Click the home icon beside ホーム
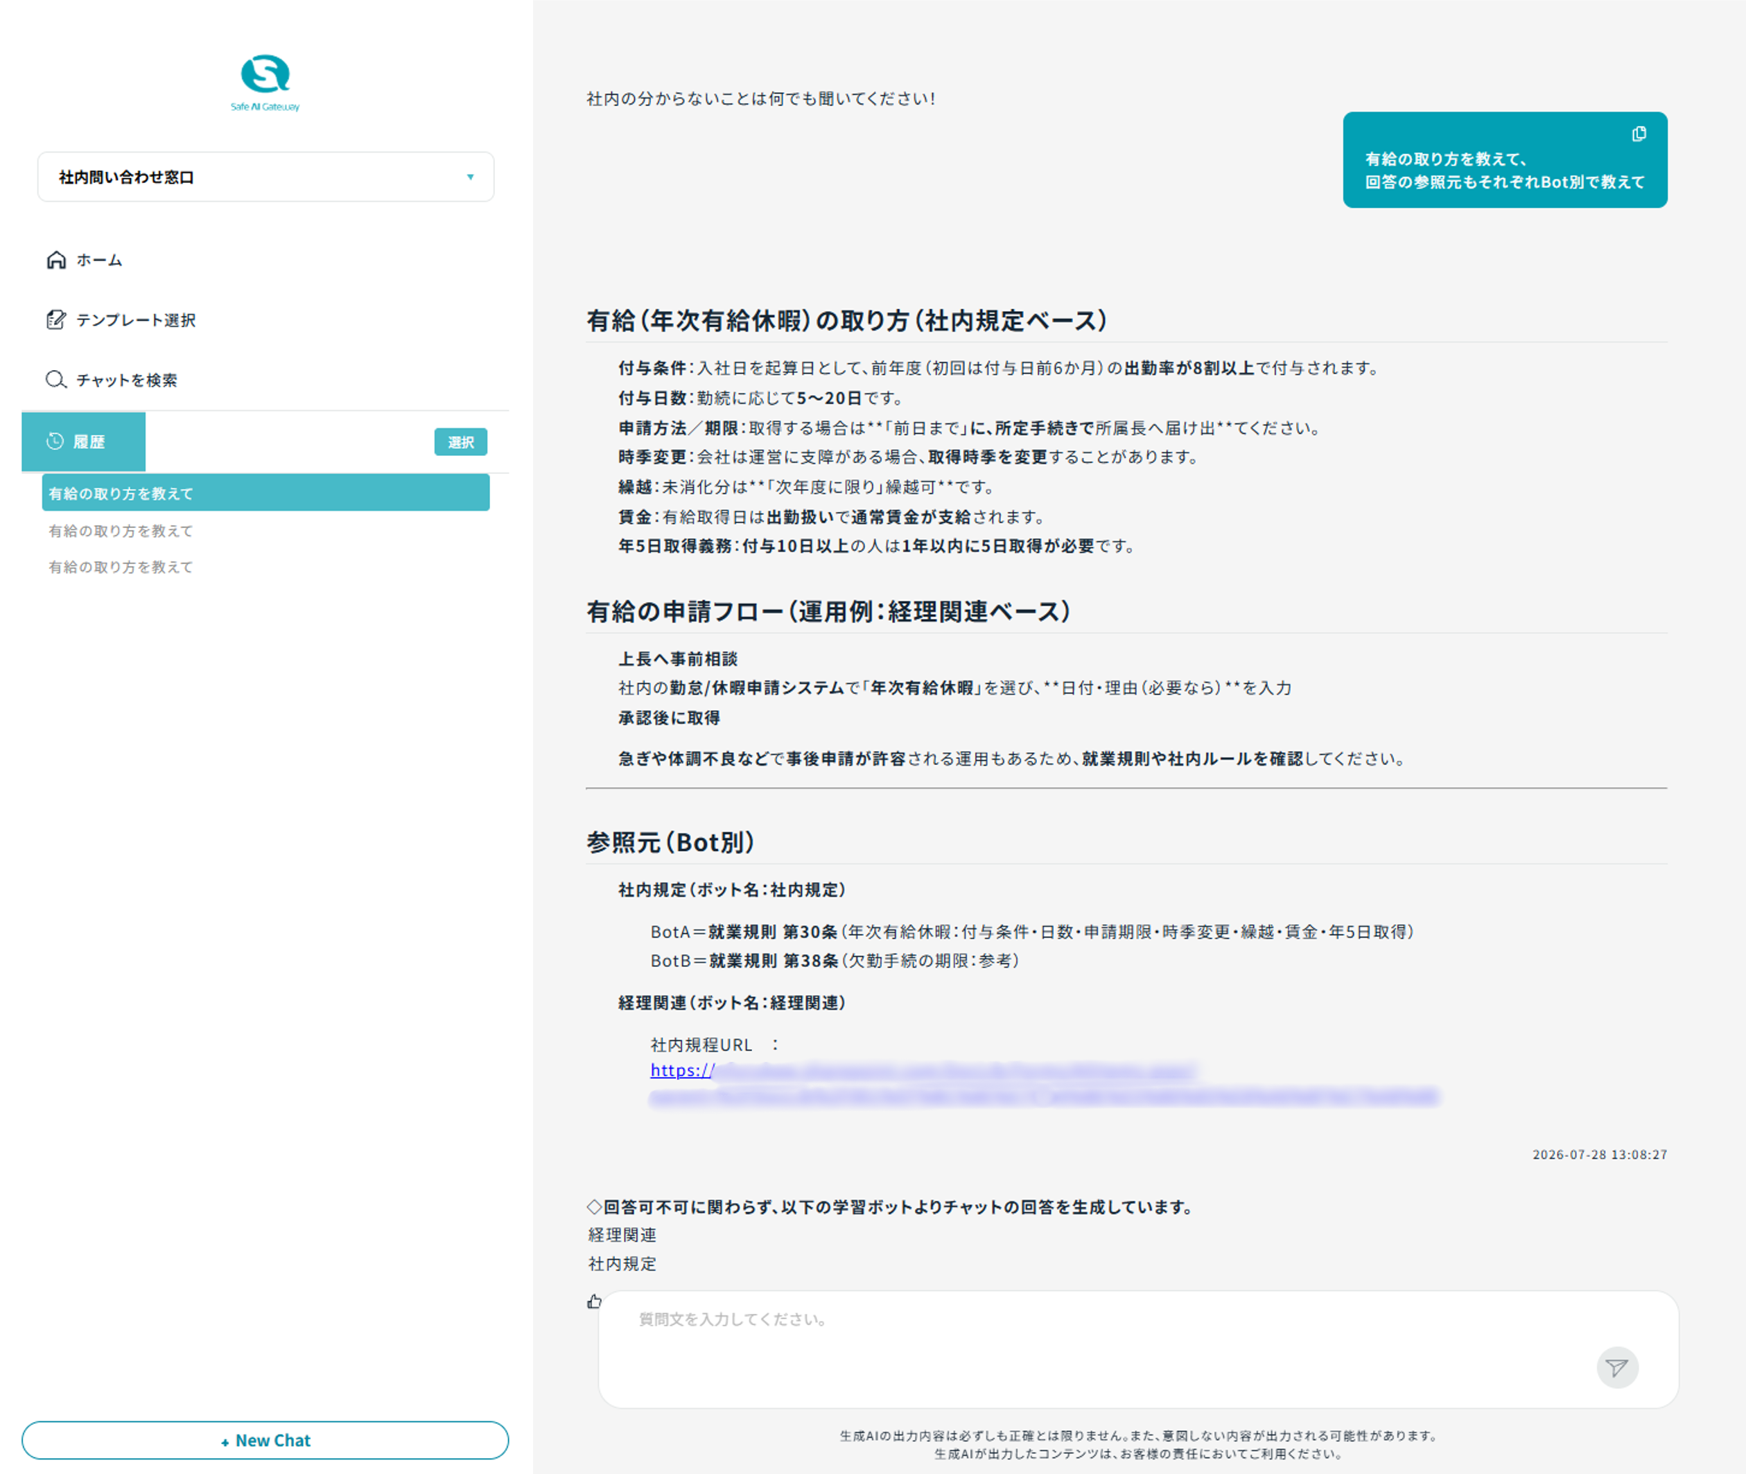The image size is (1746, 1474). pos(56,260)
